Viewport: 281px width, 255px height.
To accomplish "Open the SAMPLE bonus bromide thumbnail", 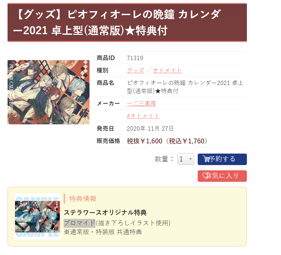I will (37, 217).
